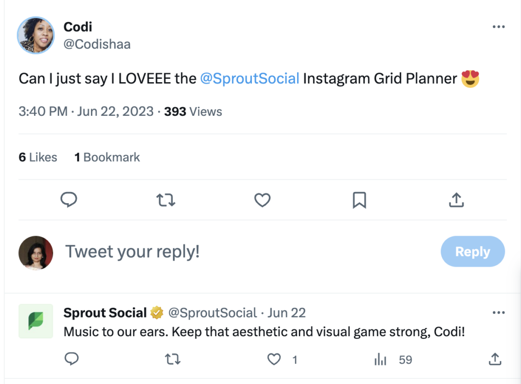Image resolution: width=521 pixels, height=384 pixels.
Task: Open Codi's profile picture
Action: click(x=36, y=35)
